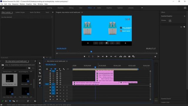Image resolution: width=188 pixels, height=106 pixels.
Task: Open Lumetri Scopes tab
Action: click(20, 12)
